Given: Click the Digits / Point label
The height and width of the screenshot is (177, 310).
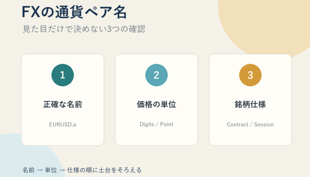Looking at the screenshot, I should point(156,124).
